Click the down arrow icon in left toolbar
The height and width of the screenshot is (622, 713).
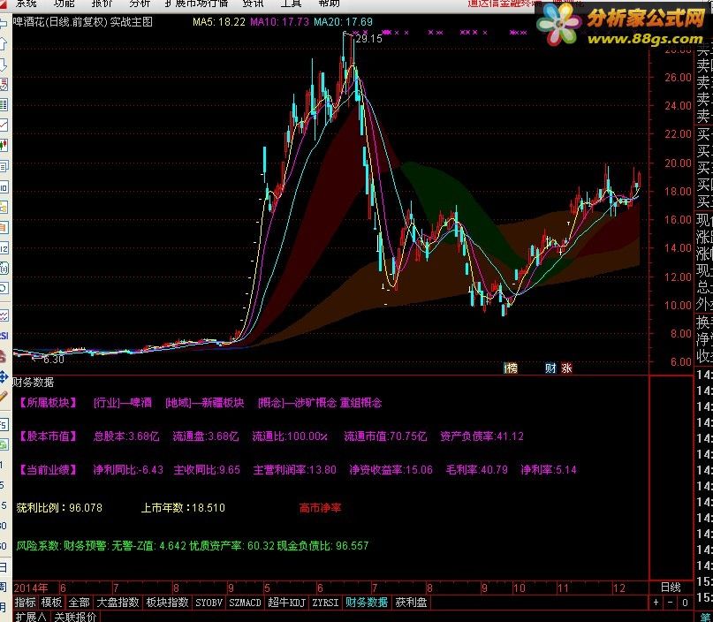[3, 64]
